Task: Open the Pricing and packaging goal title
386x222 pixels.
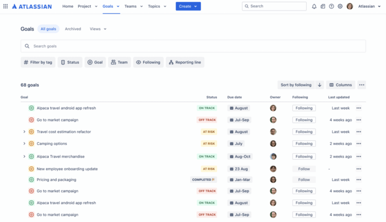Action: coord(56,180)
